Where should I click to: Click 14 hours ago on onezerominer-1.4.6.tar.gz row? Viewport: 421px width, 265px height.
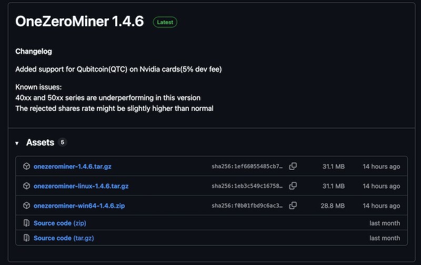(x=381, y=167)
